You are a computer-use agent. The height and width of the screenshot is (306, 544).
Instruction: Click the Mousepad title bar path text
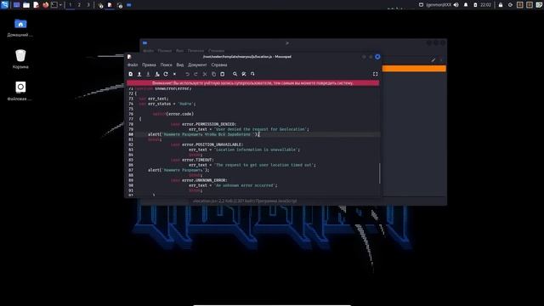[x=247, y=57]
